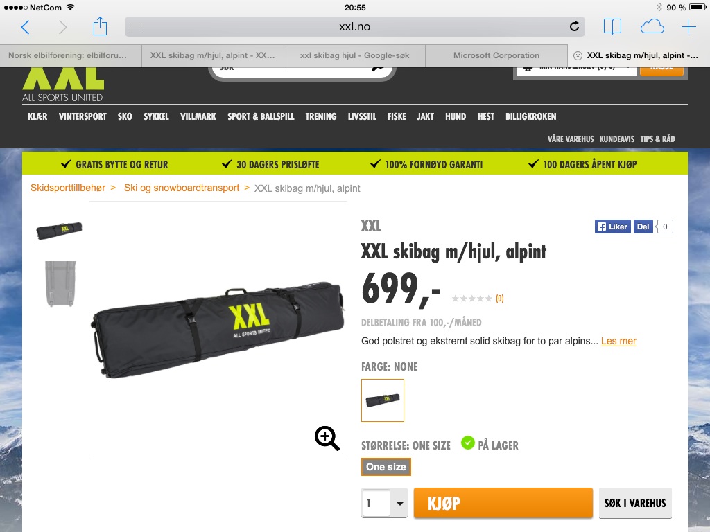Select the grey back-view bag thumbnail

click(60, 283)
